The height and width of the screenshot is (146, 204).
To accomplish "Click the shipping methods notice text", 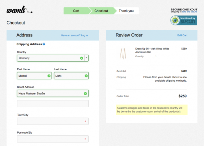I will [165, 79].
